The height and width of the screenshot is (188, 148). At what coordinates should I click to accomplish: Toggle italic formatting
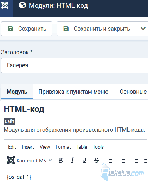(x=72, y=160)
